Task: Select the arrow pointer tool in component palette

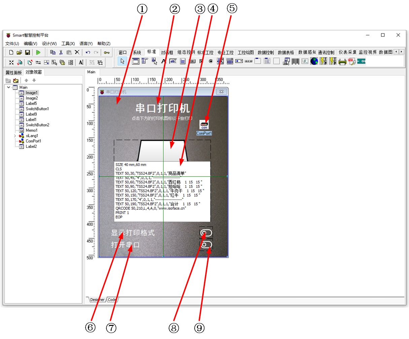Action: pyautogui.click(x=123, y=61)
